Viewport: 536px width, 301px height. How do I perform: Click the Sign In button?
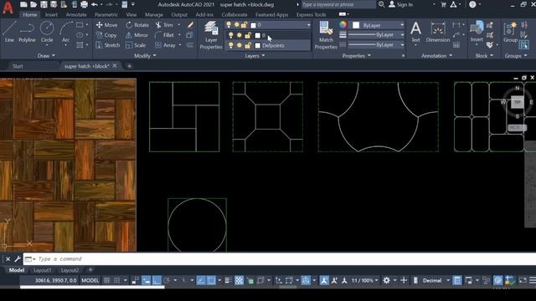(x=401, y=4)
